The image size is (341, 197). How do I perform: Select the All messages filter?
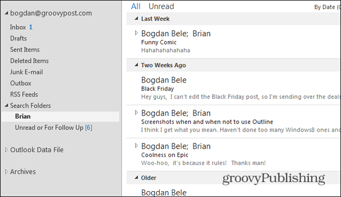click(136, 6)
